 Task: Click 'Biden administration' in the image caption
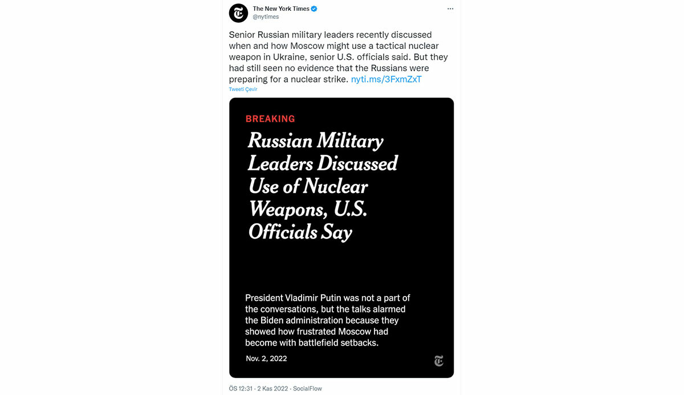(302, 320)
